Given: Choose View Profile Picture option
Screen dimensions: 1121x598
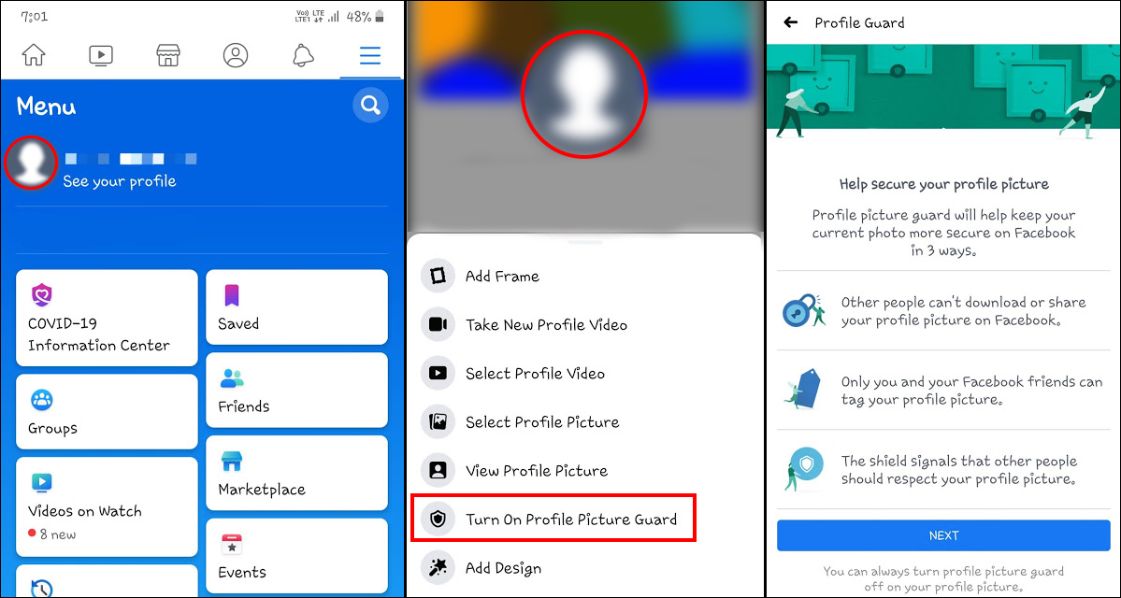Looking at the screenshot, I should (584, 470).
